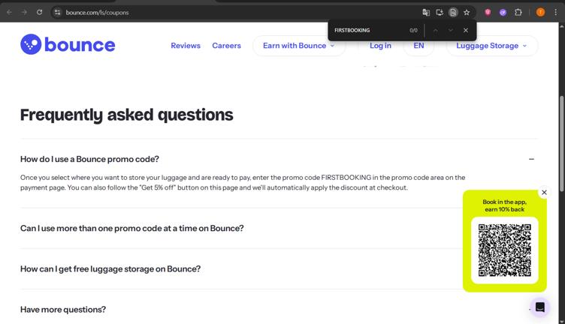Collapse 'How do I use a Bounce promo code?'
Image resolution: width=565 pixels, height=324 pixels.
pos(279,159)
